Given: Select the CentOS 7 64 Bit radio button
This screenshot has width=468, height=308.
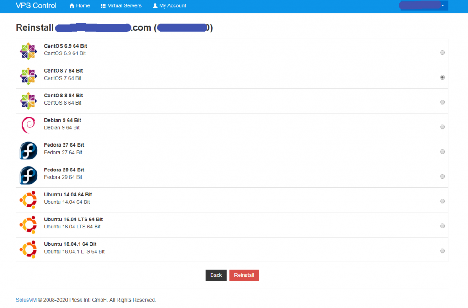Looking at the screenshot, I should pyautogui.click(x=442, y=77).
